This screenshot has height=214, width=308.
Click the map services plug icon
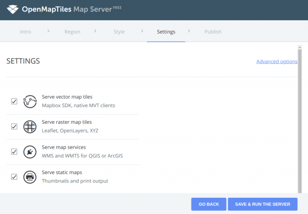click(30, 152)
